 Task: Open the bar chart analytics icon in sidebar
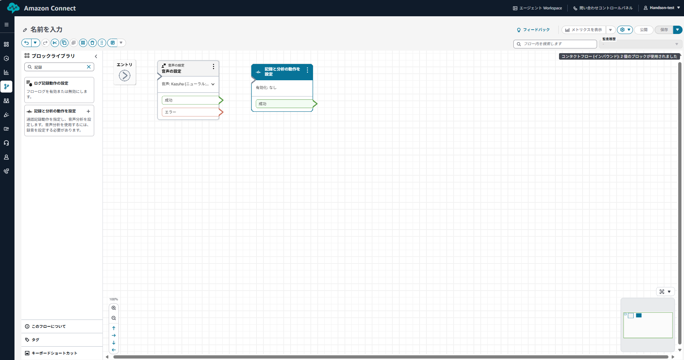tap(6, 72)
